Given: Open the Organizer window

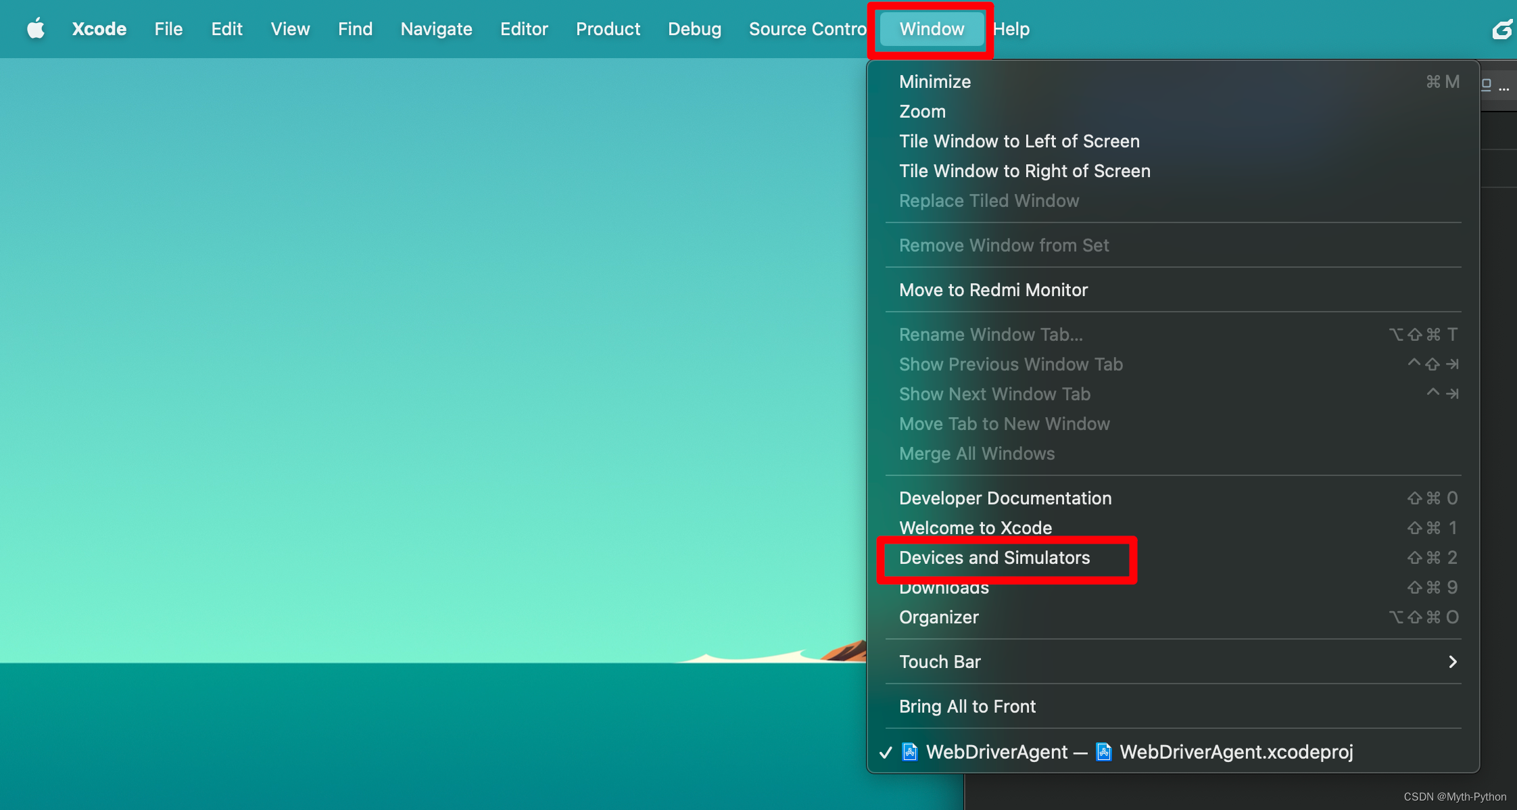Looking at the screenshot, I should coord(939,617).
